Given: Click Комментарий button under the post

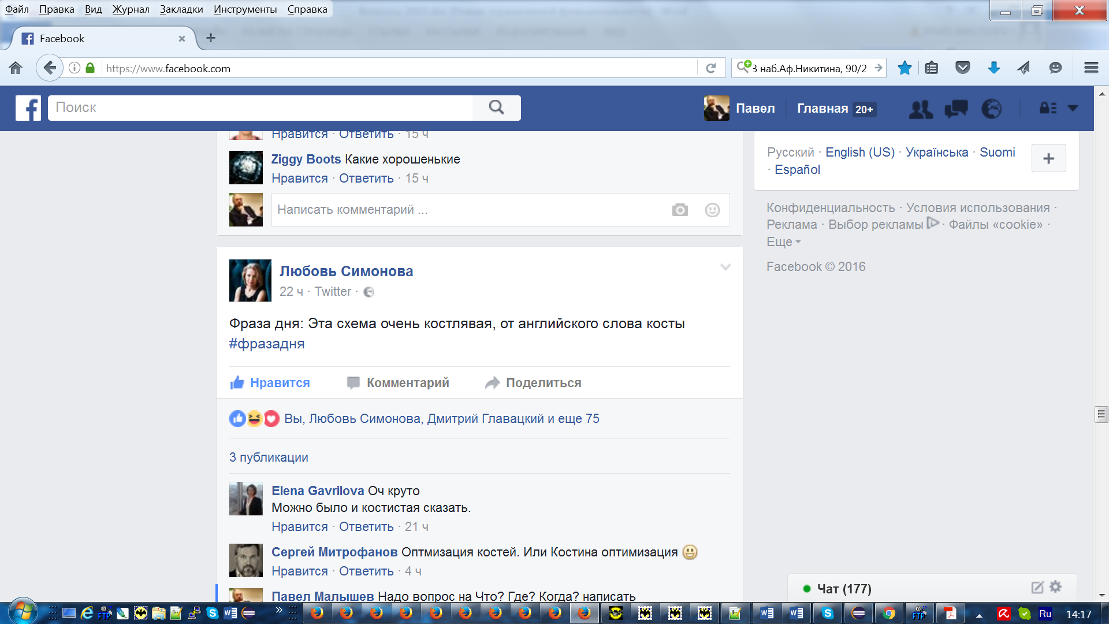Looking at the screenshot, I should coord(398,382).
